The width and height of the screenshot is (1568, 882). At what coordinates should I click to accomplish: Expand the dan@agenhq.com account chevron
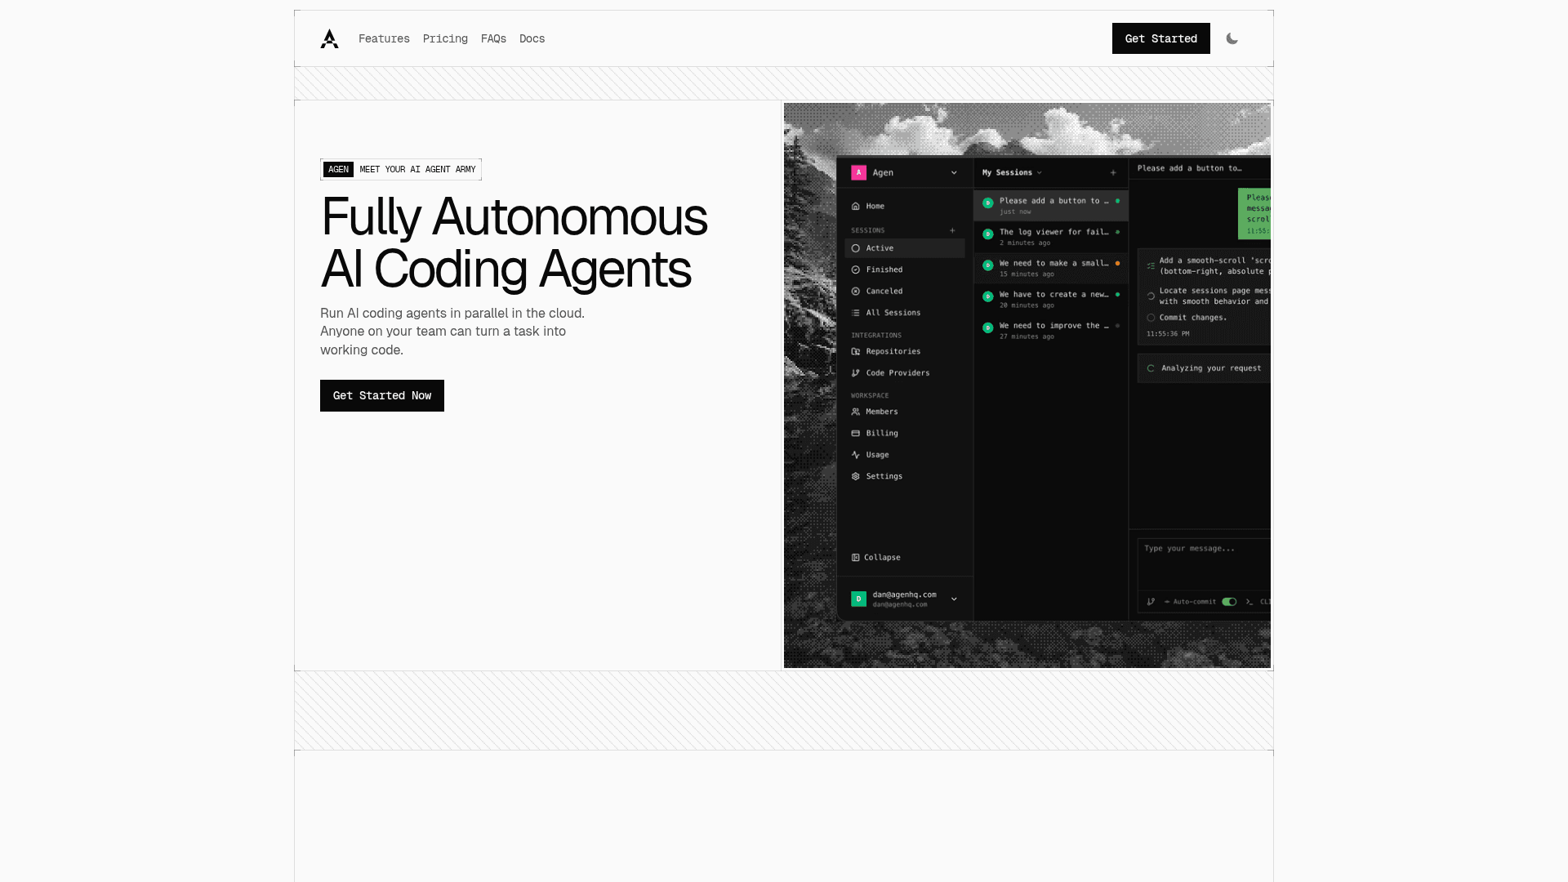(x=954, y=599)
